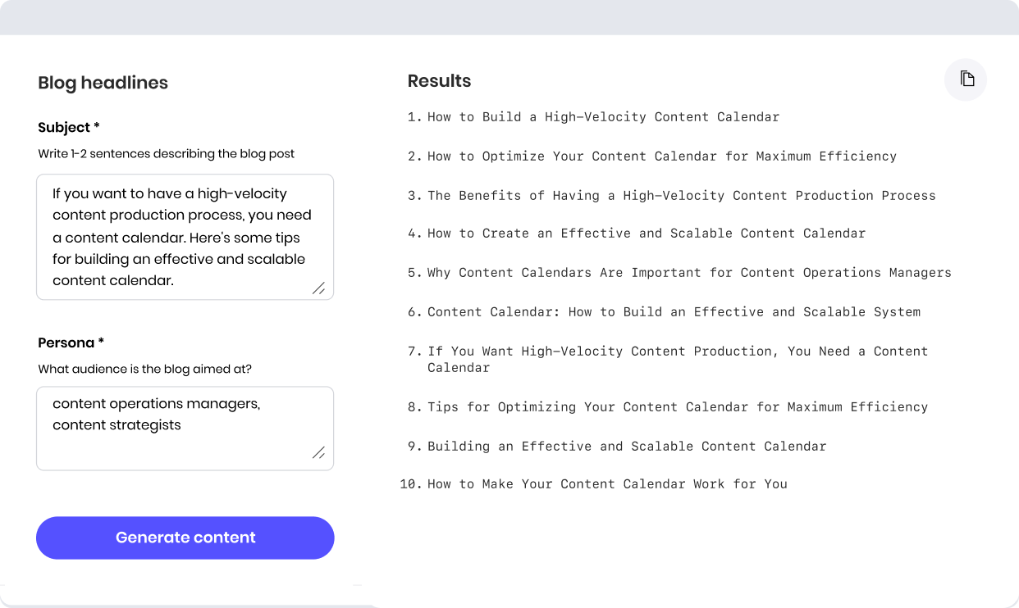
Task: Grab the Persona field resize handle
Action: point(318,452)
